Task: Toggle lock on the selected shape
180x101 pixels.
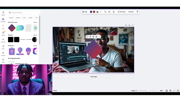Action: coord(90,37)
